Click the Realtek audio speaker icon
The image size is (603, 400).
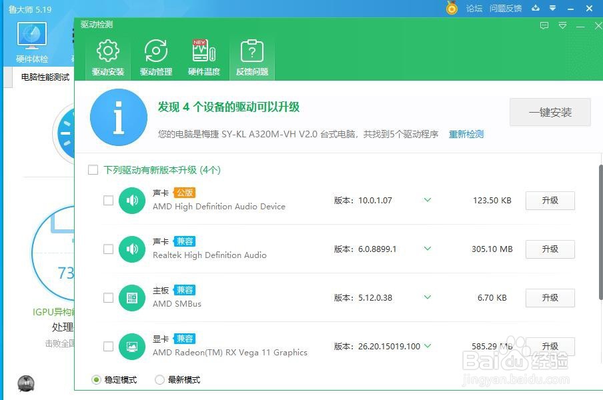[132, 249]
